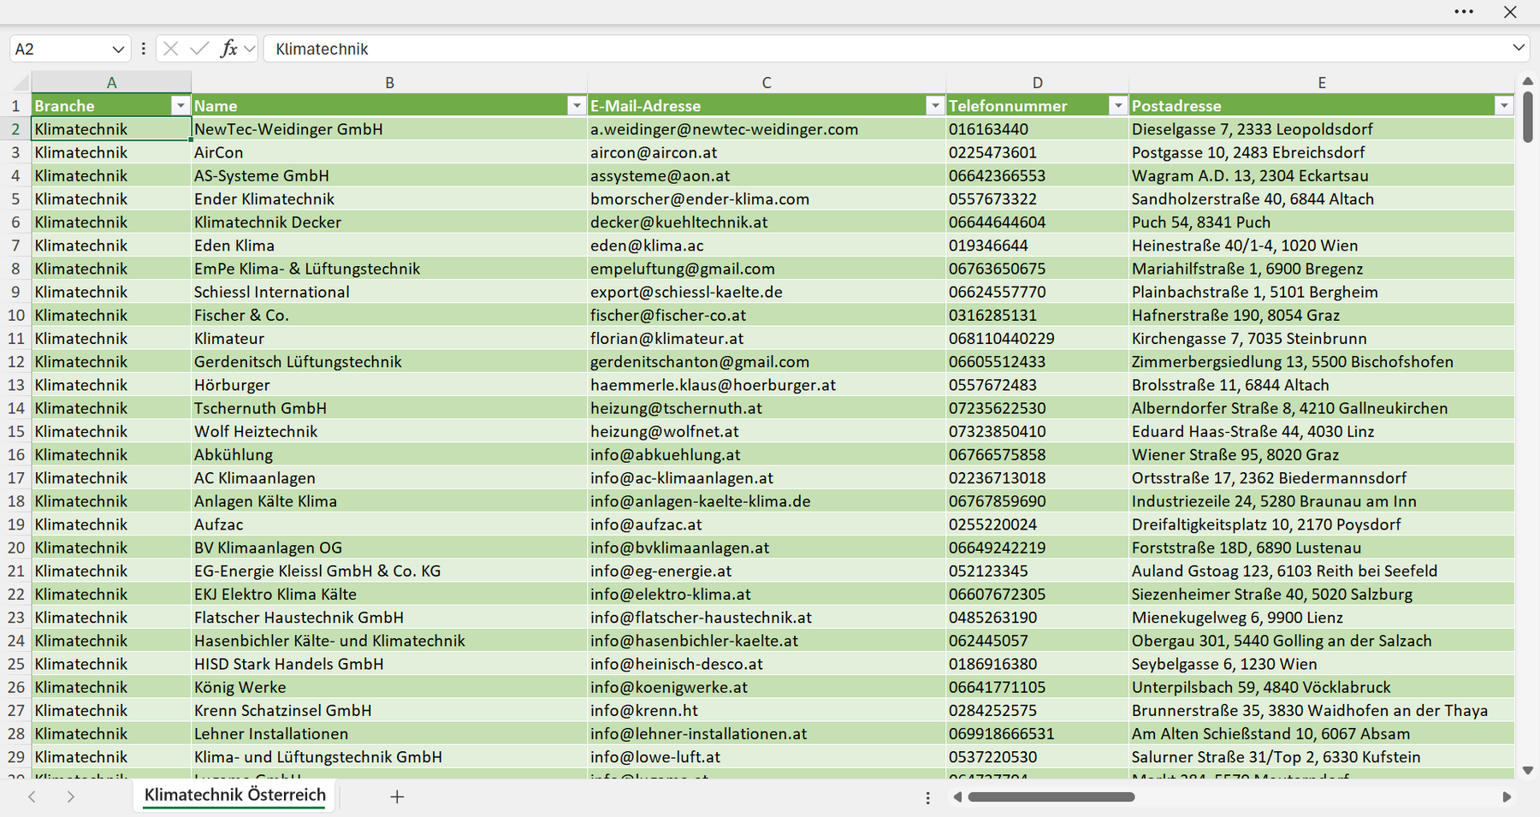Select phone number 0557673322
This screenshot has width=1540, height=817.
[1037, 198]
